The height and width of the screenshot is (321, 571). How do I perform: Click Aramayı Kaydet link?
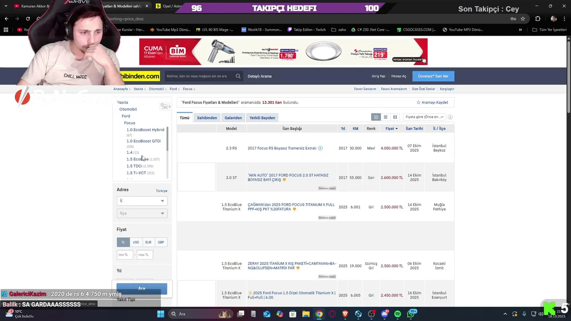point(435,103)
